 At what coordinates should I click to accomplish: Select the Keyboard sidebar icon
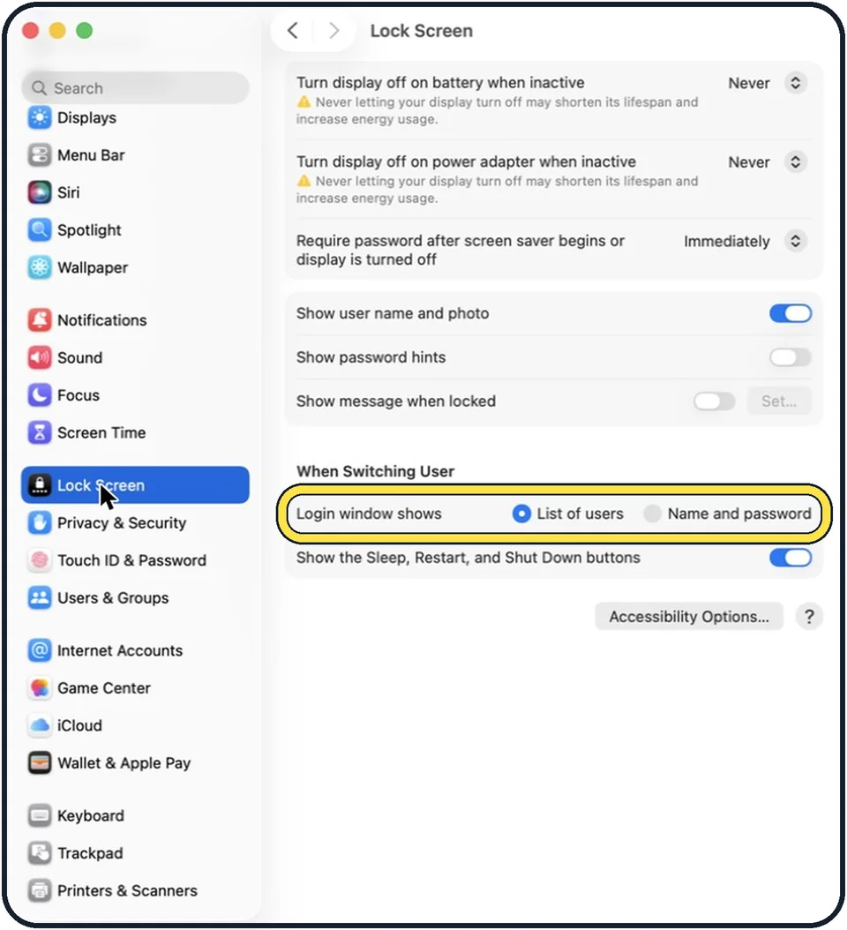click(x=40, y=815)
